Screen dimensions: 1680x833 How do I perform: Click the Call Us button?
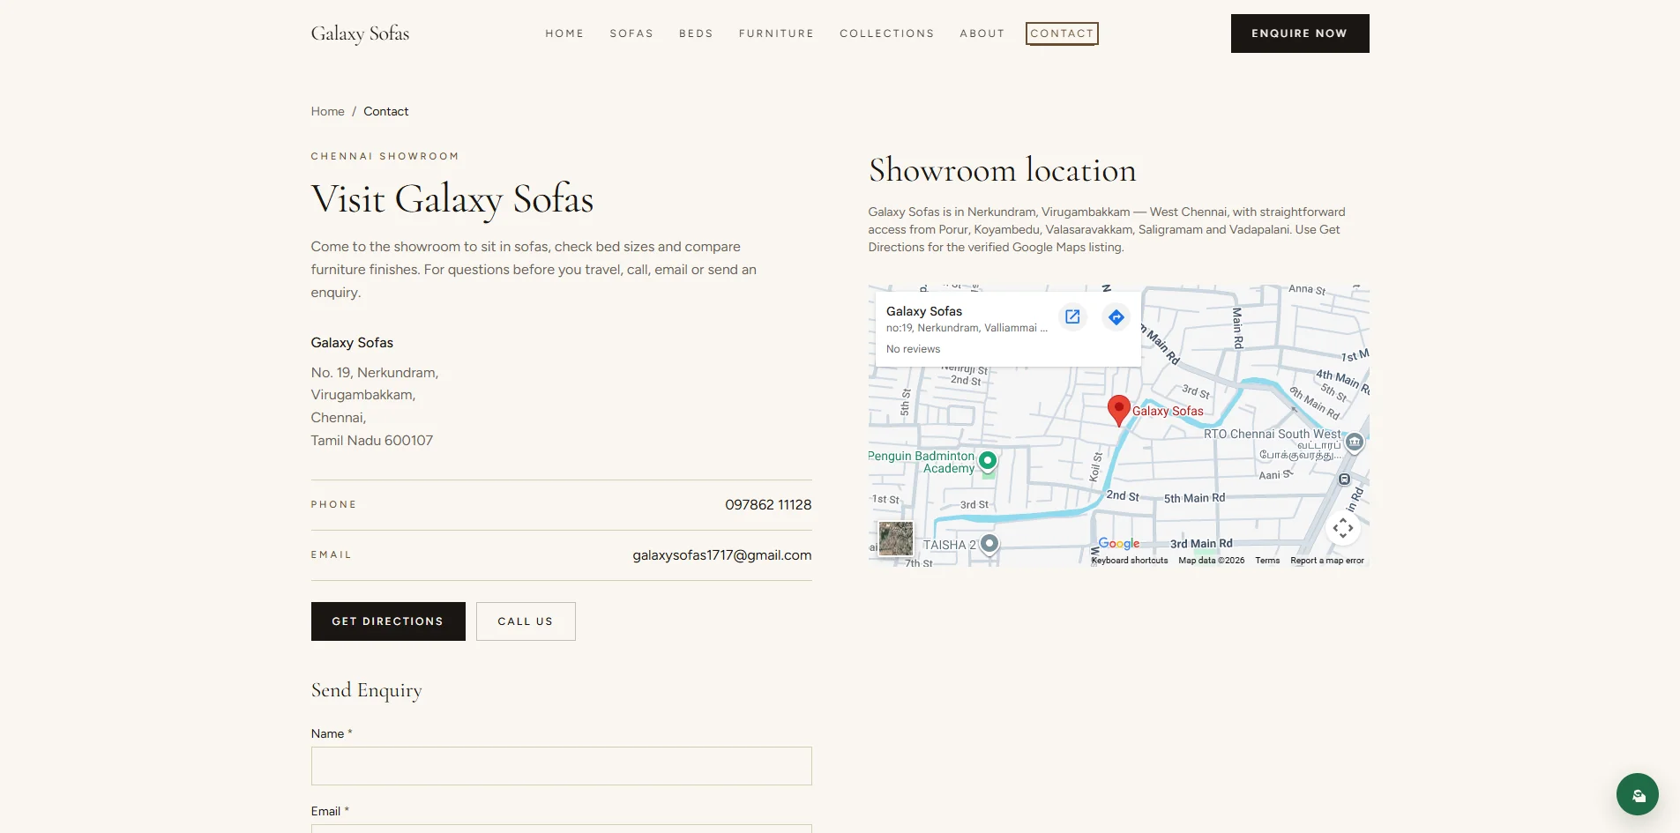pos(526,621)
